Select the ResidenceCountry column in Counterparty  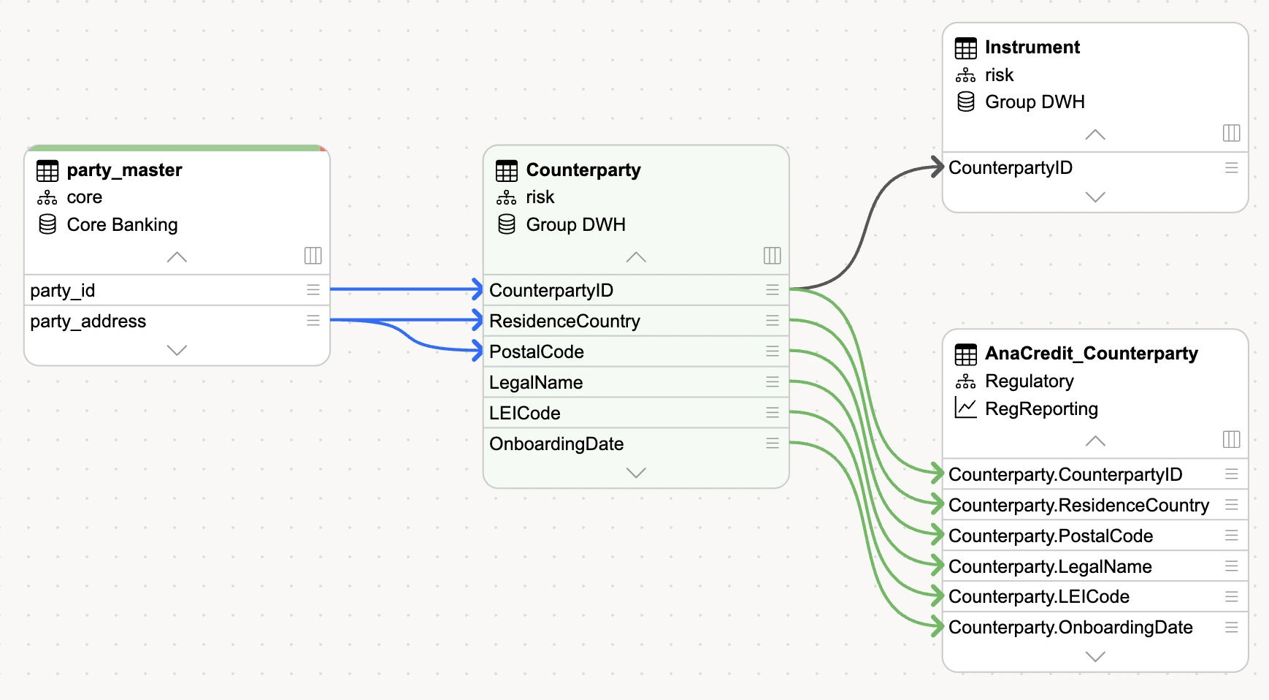point(636,321)
